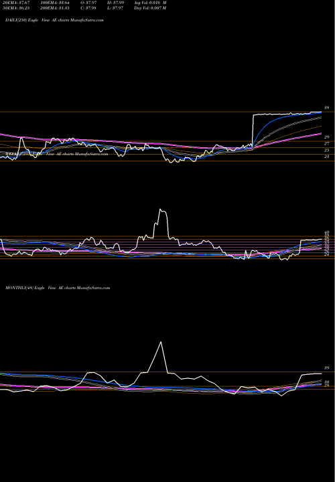Select the 'Day Vol' reading
Image resolution: width=335 pixels, height=482 pixels.
point(150,8)
